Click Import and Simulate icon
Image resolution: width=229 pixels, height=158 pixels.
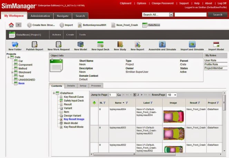click(x=192, y=44)
